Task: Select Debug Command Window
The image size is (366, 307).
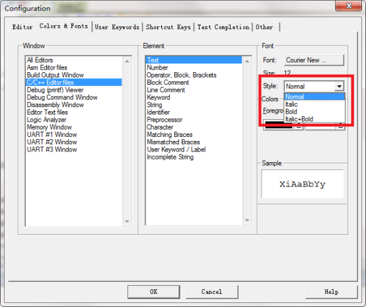Action: [74, 97]
